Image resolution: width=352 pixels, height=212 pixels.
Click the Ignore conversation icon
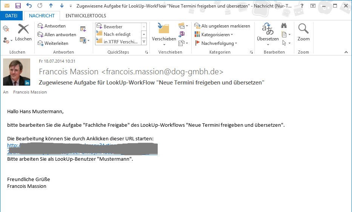point(6,29)
